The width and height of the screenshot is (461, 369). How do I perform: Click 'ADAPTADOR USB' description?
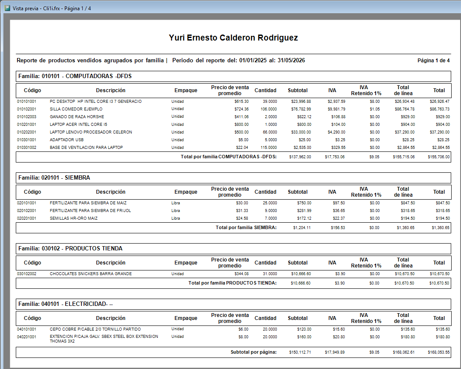[67, 139]
